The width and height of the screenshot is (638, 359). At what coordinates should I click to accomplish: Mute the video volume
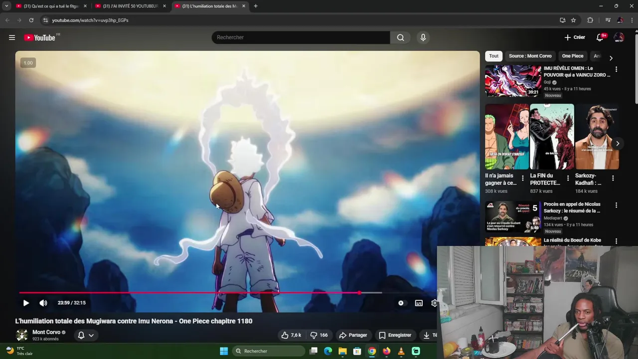[43, 303]
